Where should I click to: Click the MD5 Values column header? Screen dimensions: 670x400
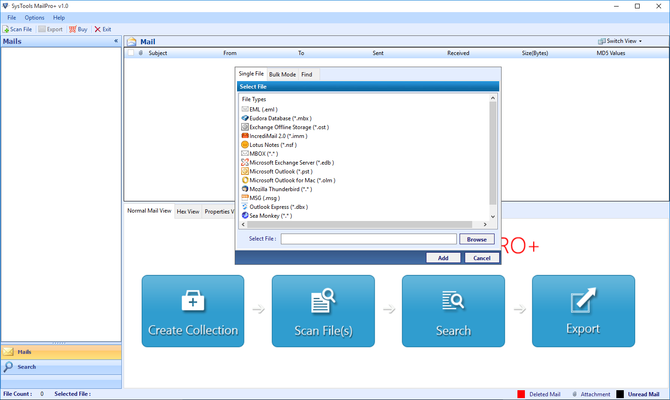(611, 53)
